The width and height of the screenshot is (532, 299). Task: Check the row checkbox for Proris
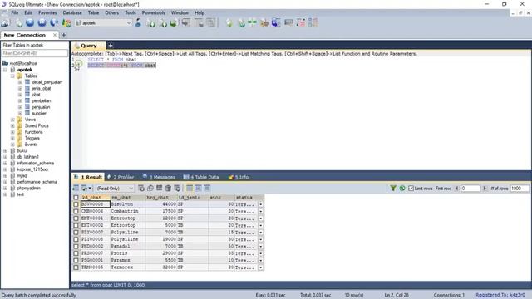tap(76, 253)
